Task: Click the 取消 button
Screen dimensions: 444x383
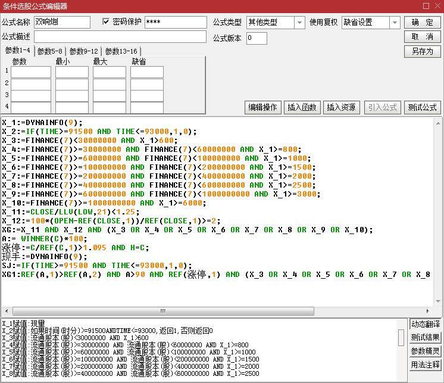Action: click(422, 36)
